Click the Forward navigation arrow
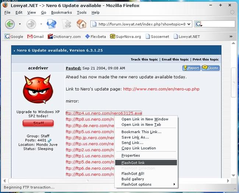The width and height of the screenshot is (239, 193). click(31, 24)
